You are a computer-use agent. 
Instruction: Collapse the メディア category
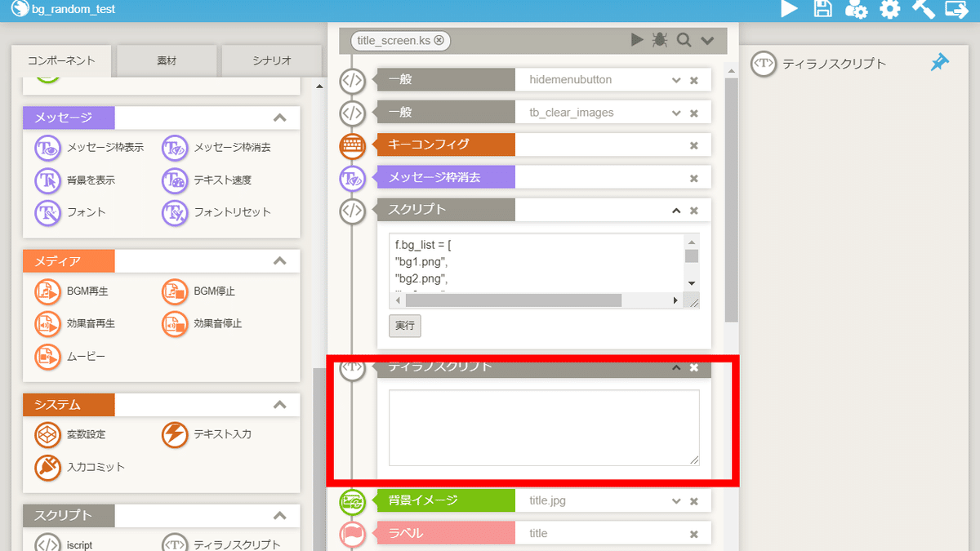click(280, 261)
